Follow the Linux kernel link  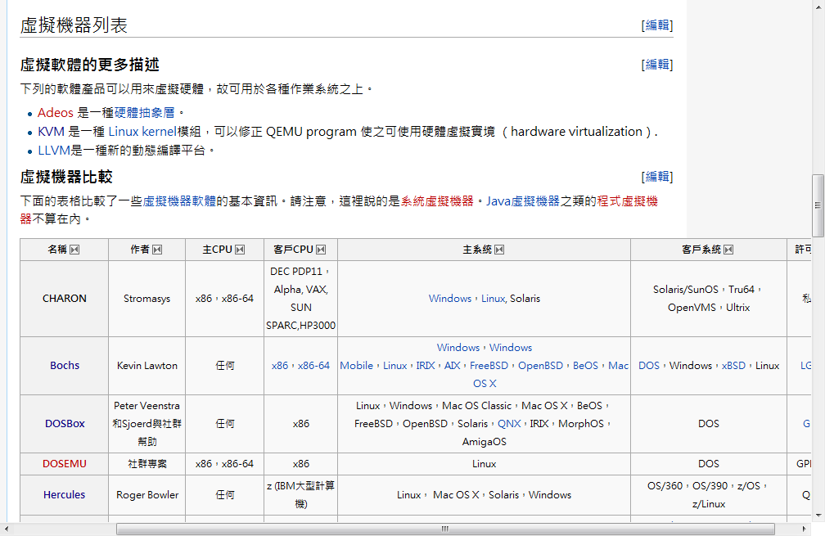(142, 131)
